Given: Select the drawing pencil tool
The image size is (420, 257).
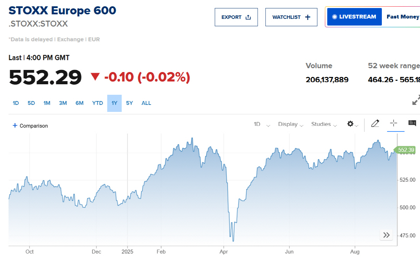Looking at the screenshot, I should pyautogui.click(x=375, y=123).
